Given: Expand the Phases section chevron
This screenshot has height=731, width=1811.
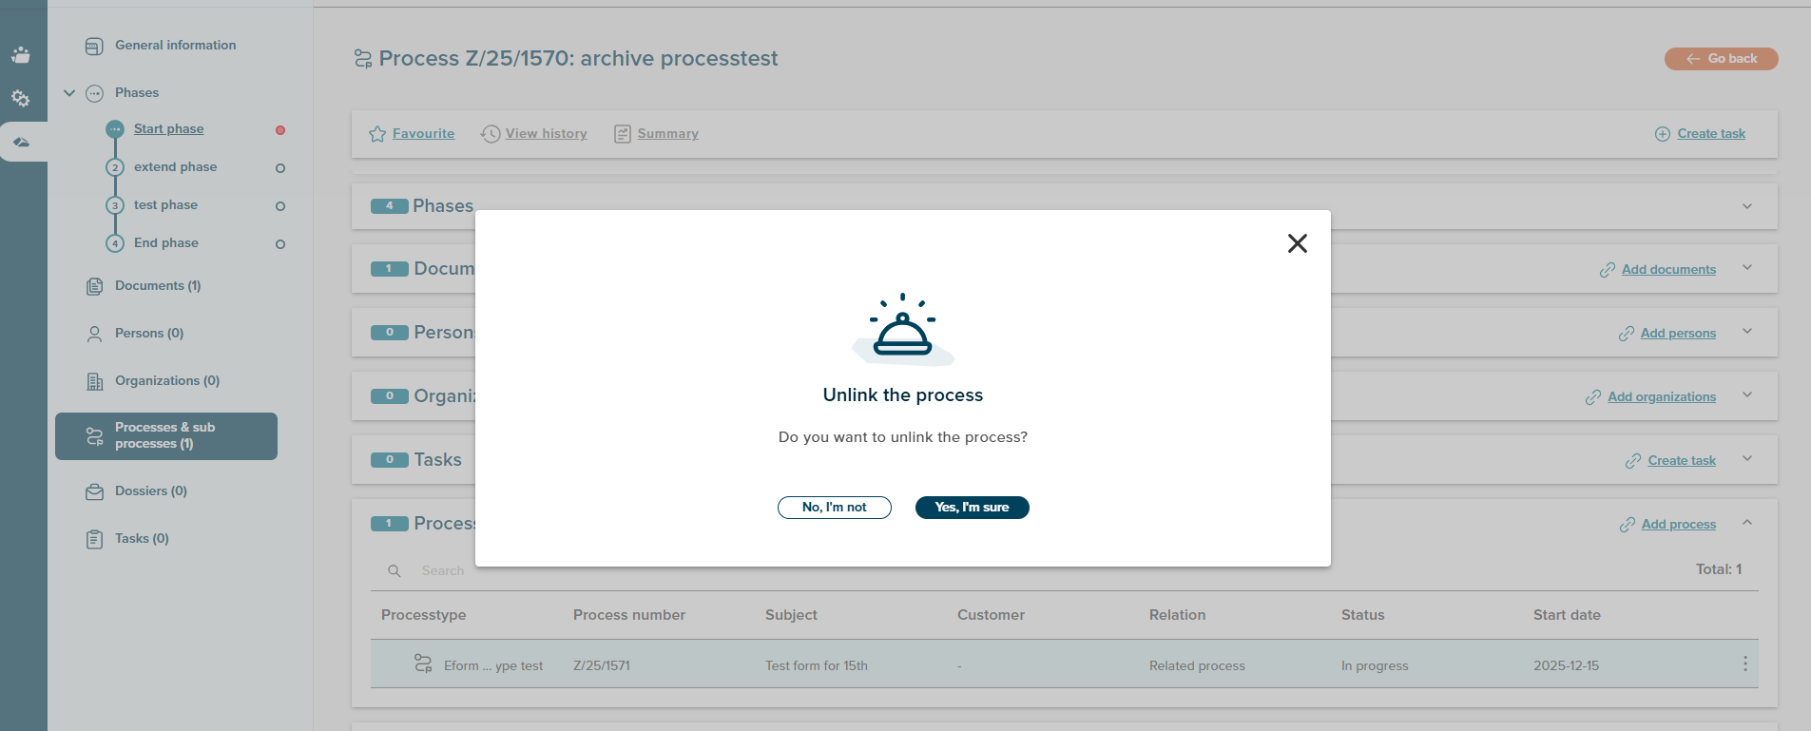Looking at the screenshot, I should [1746, 206].
